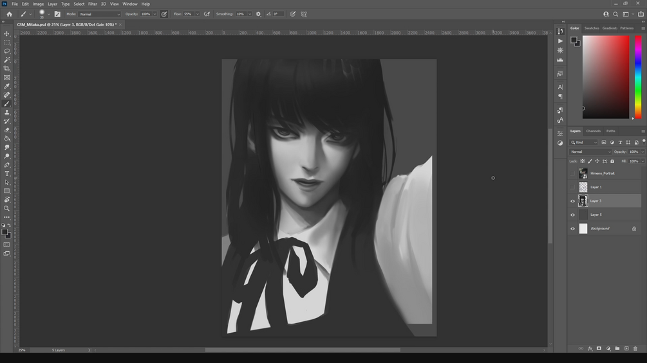
Task: Select the Smudge tool
Action: click(6, 147)
